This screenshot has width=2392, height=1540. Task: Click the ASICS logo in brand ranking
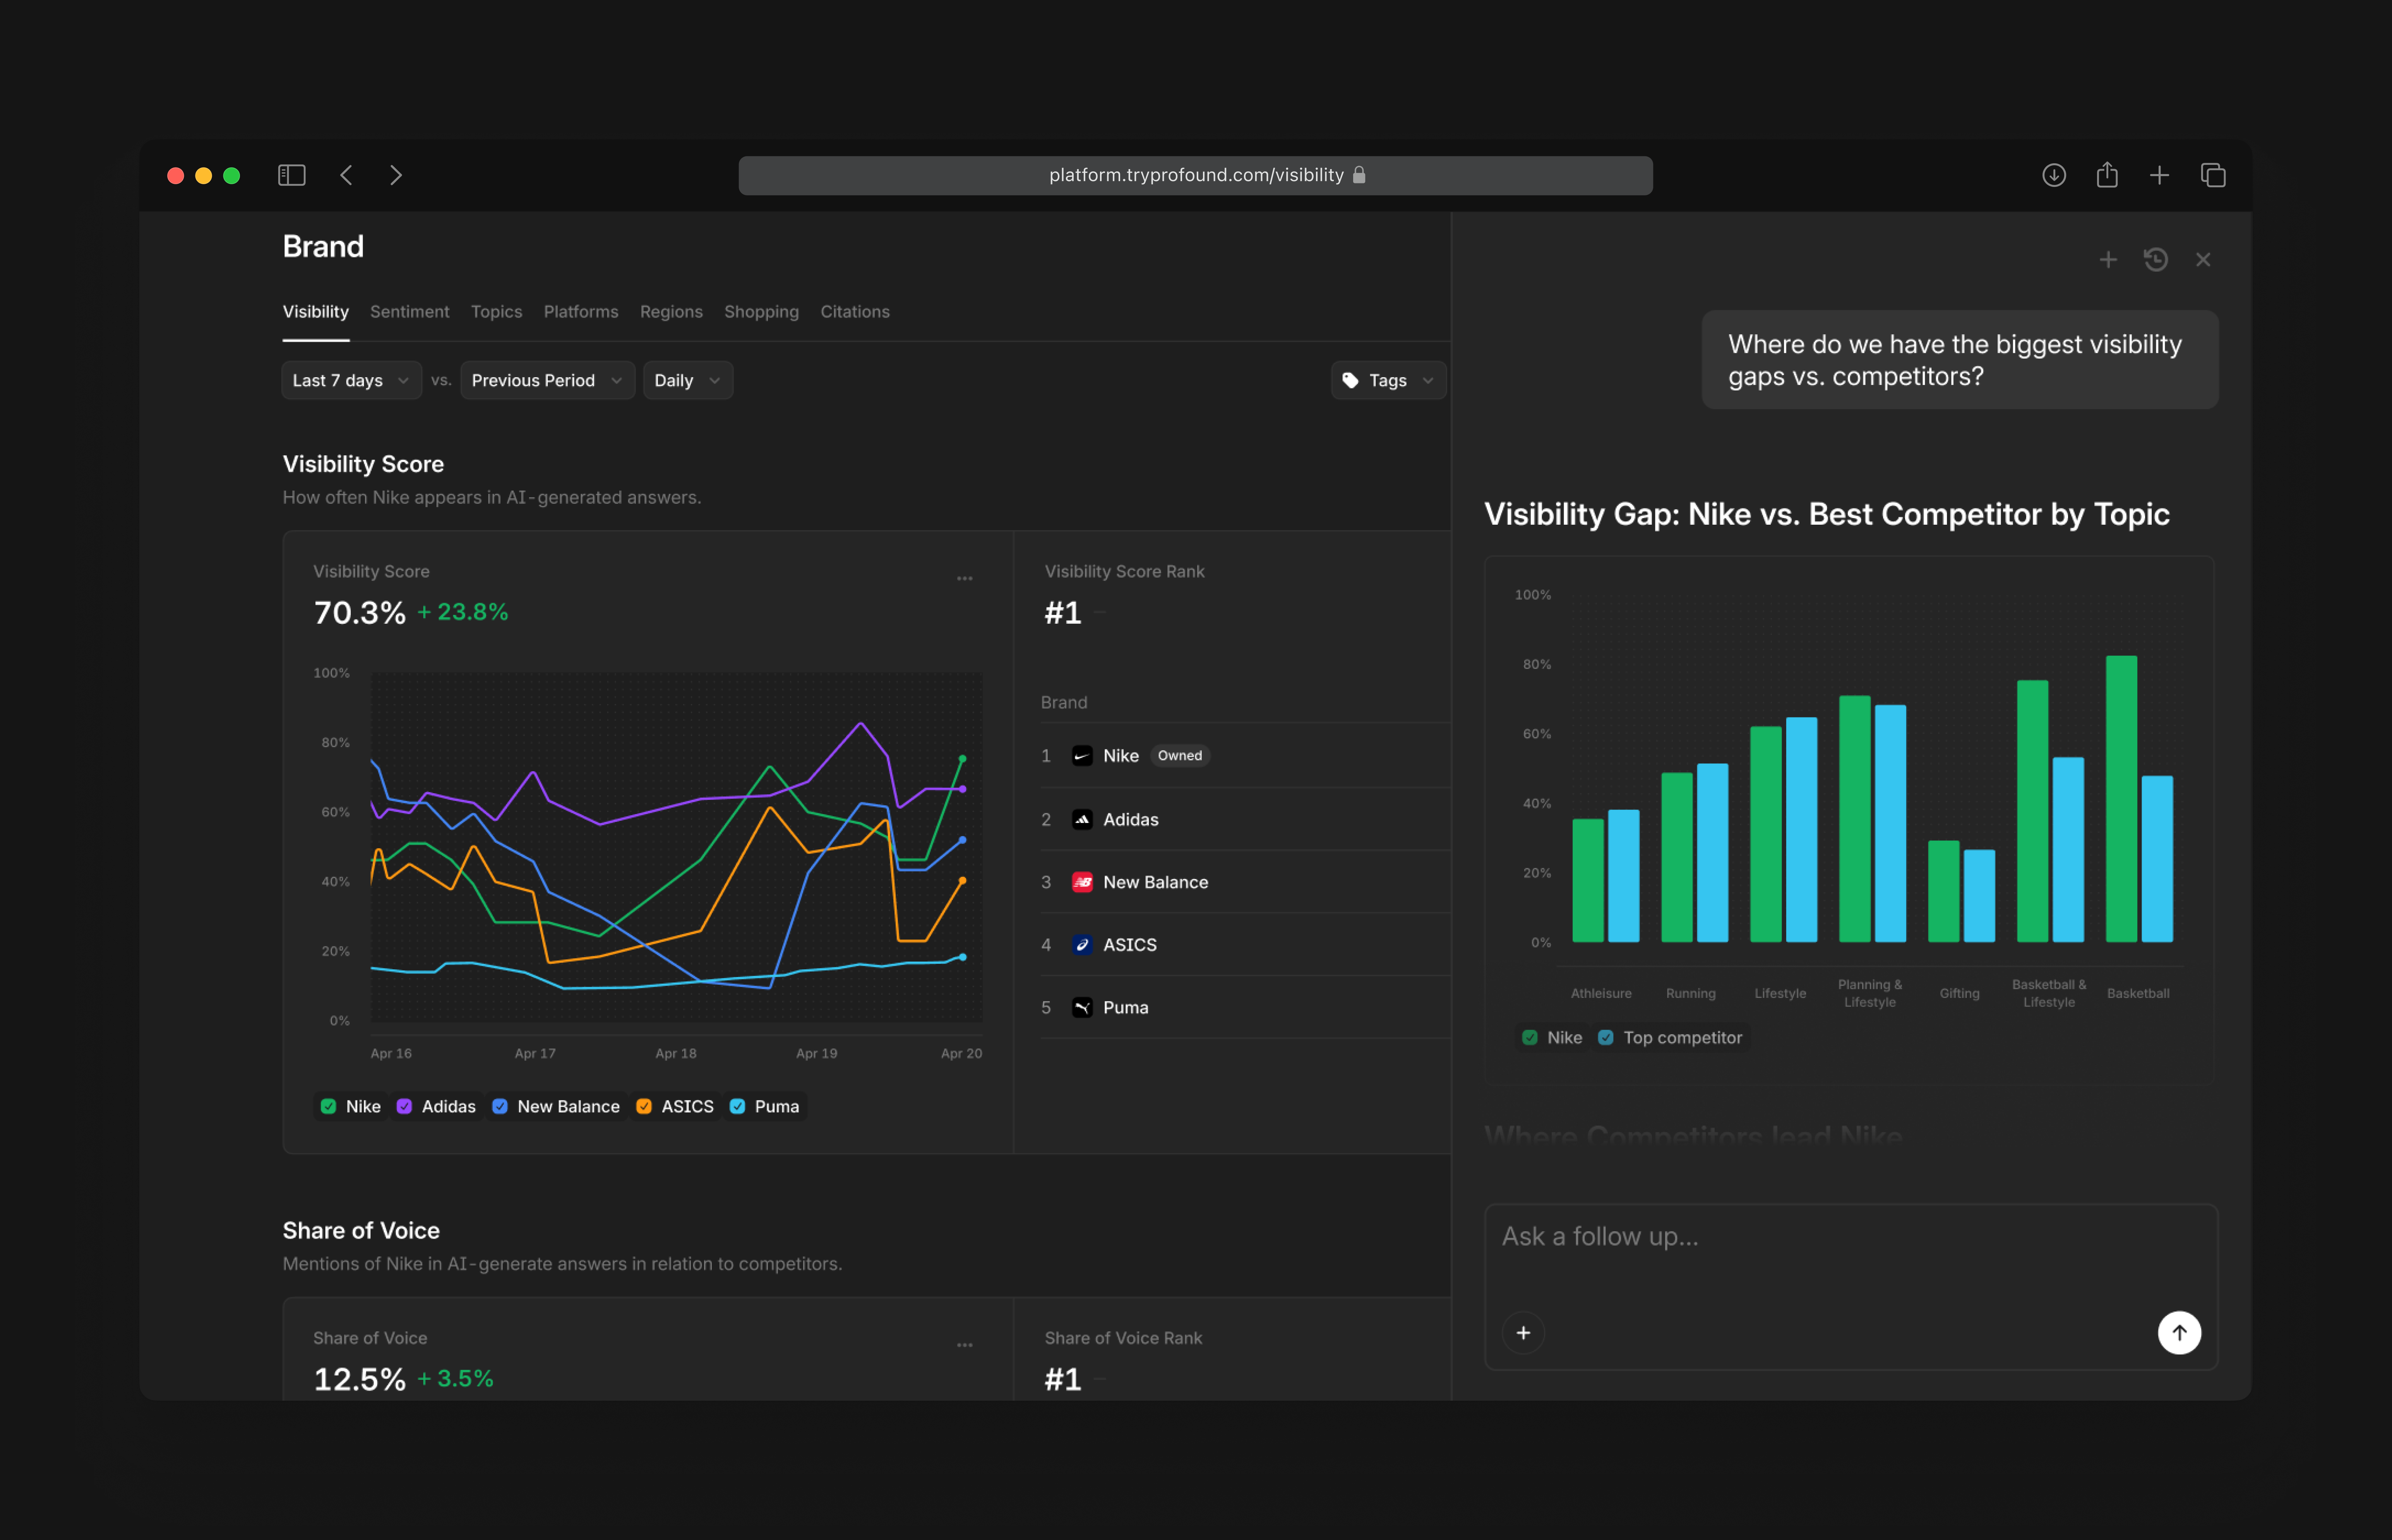tap(1082, 945)
